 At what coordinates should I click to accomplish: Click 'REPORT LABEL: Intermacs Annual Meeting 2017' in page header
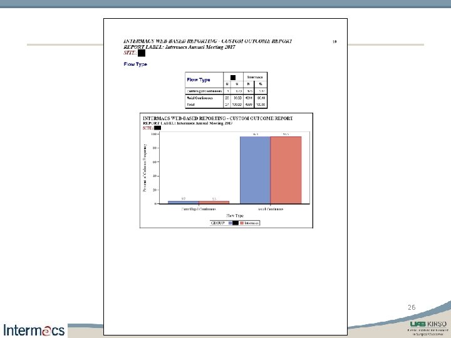(x=180, y=47)
